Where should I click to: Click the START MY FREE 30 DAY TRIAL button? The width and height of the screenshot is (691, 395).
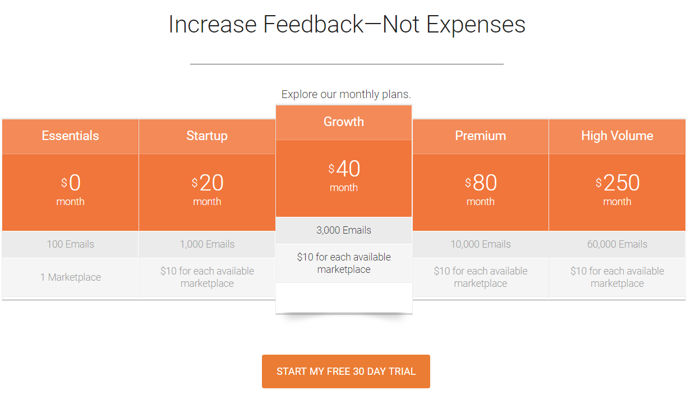pos(345,371)
